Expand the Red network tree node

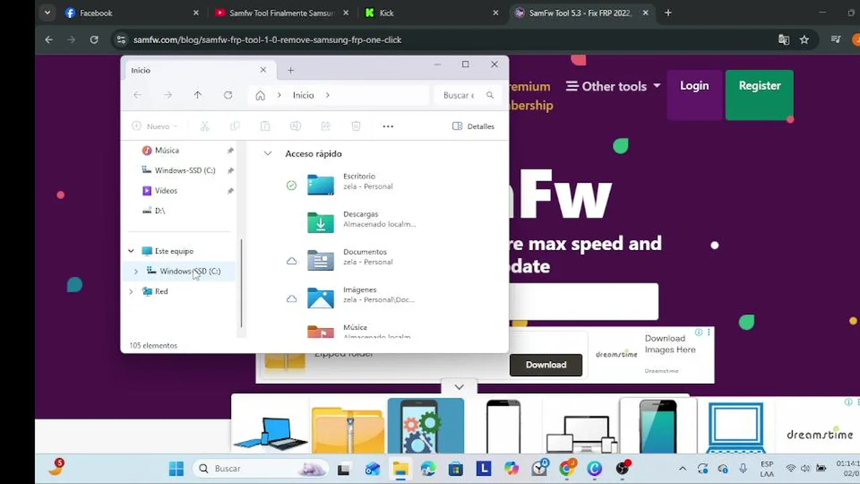(x=131, y=292)
